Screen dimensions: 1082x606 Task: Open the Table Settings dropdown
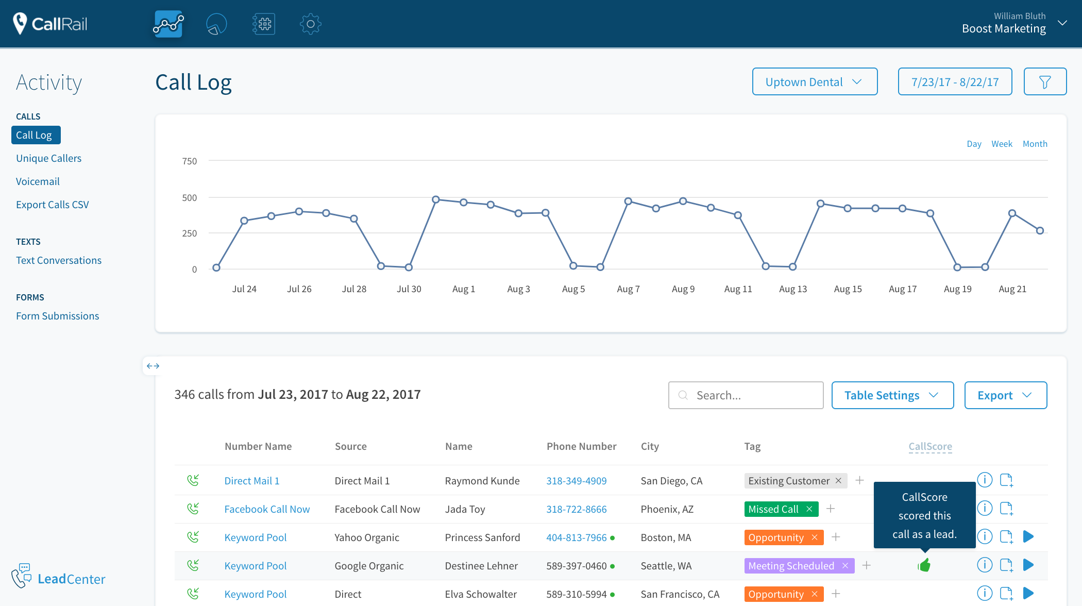(x=892, y=395)
